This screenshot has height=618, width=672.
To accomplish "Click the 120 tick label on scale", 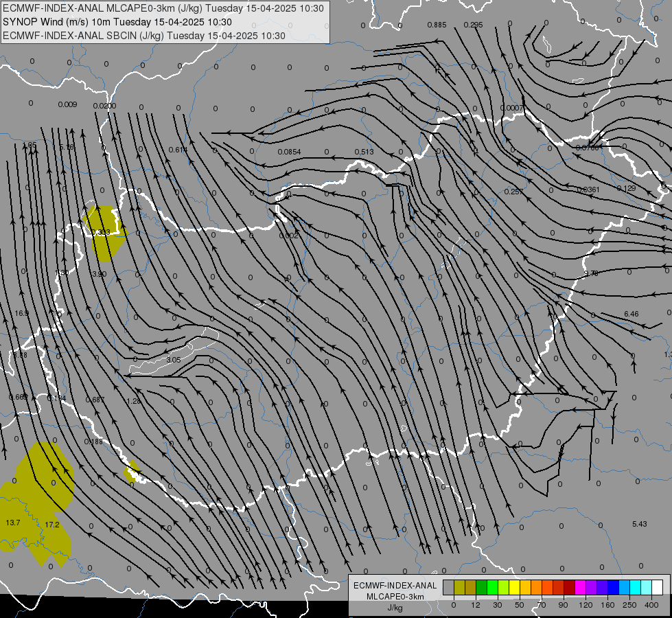I will [586, 605].
